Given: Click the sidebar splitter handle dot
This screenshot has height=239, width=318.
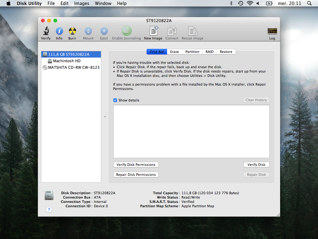Looking at the screenshot, I should [105, 117].
